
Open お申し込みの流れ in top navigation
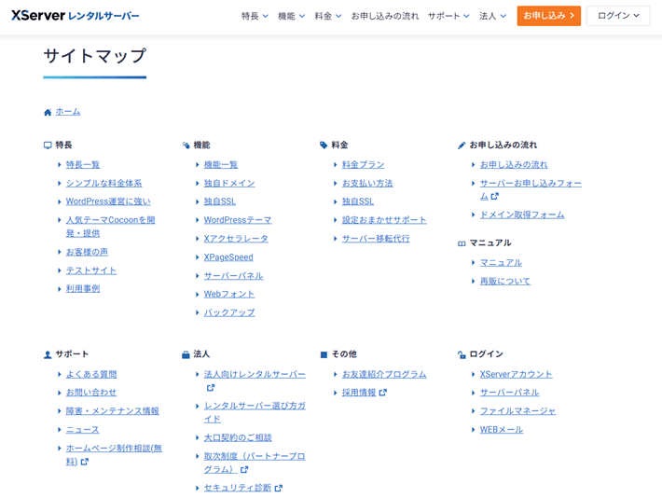click(x=385, y=16)
